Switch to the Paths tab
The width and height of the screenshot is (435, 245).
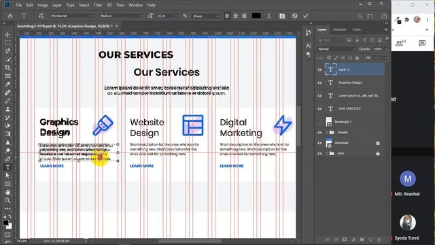pyautogui.click(x=357, y=29)
